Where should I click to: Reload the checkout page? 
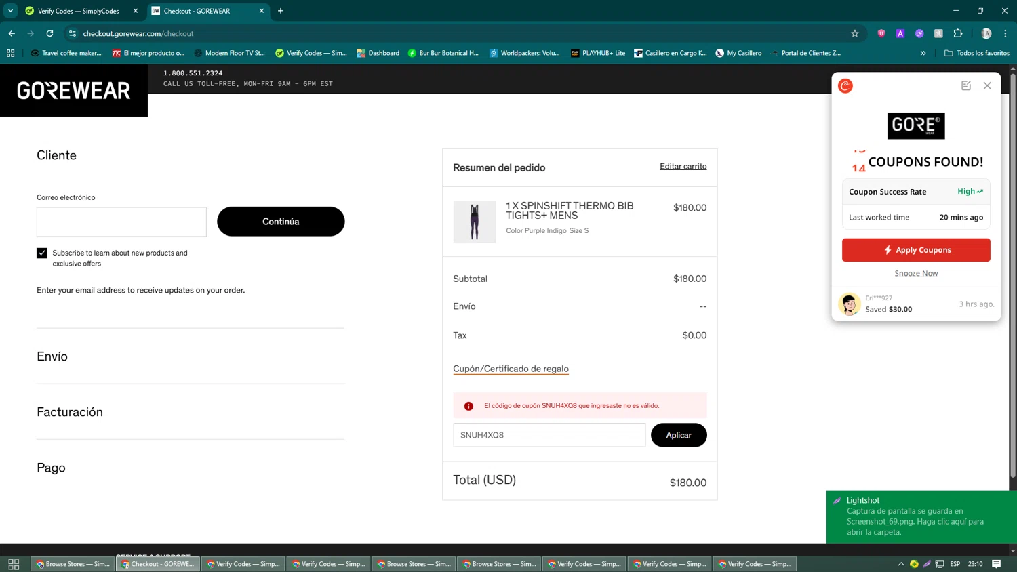pos(49,33)
